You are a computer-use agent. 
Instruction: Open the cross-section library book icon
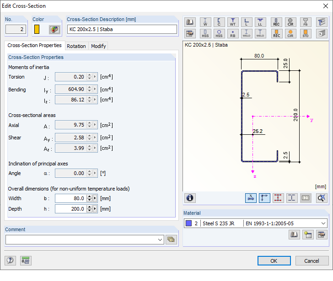tap(190, 22)
